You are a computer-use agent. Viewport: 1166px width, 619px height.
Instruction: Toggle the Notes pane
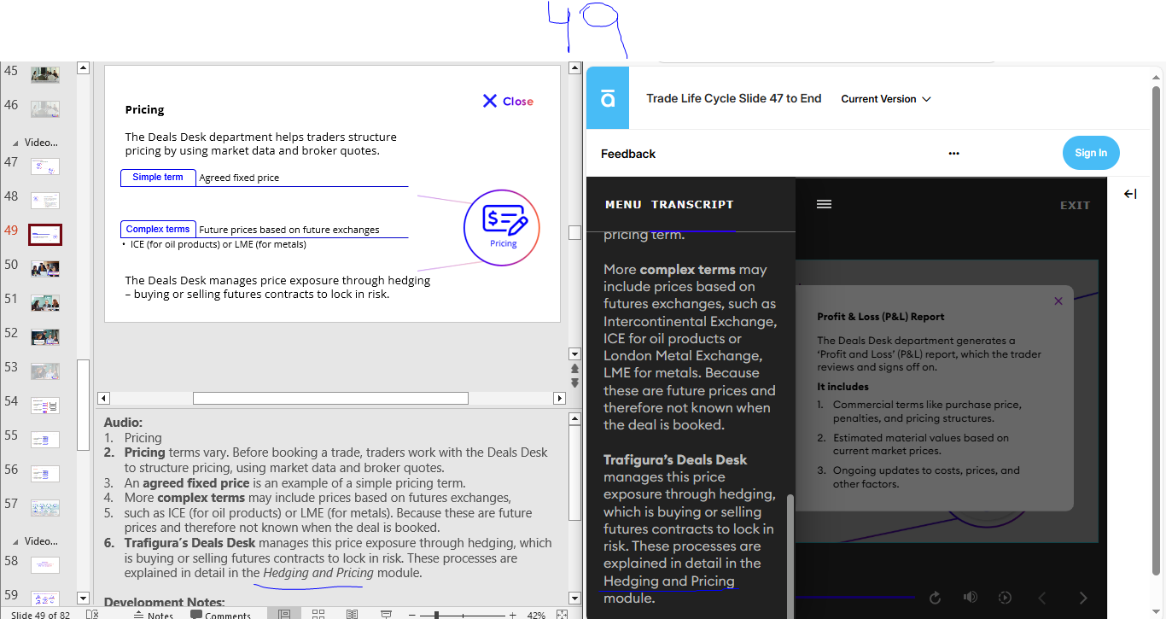[154, 615]
